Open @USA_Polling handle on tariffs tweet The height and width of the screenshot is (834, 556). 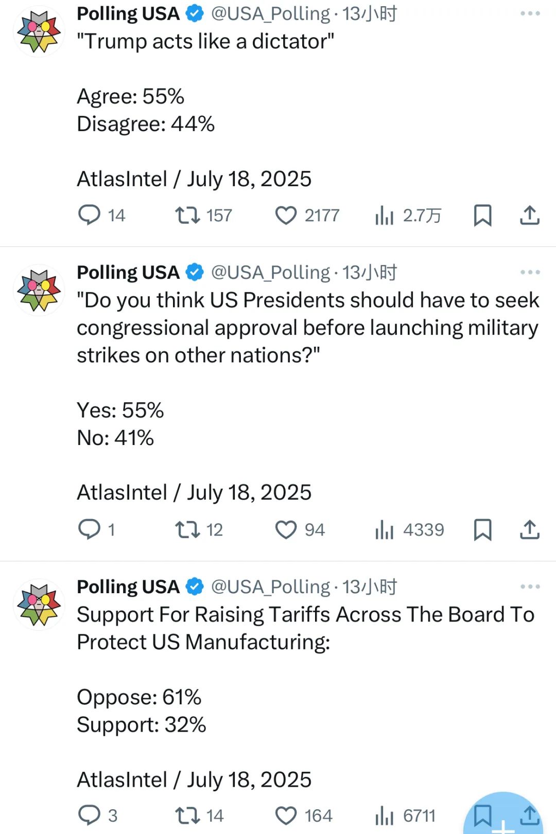click(271, 587)
